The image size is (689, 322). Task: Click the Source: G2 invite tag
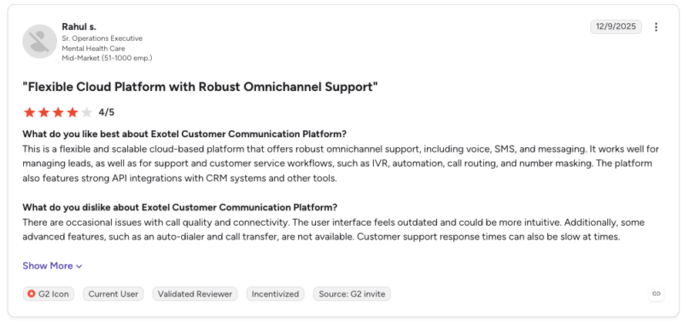(x=352, y=294)
